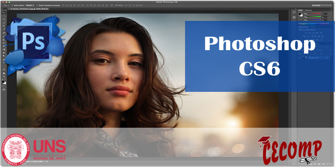
Task: Switch to the Color panel tab
Action: pyautogui.click(x=300, y=10)
